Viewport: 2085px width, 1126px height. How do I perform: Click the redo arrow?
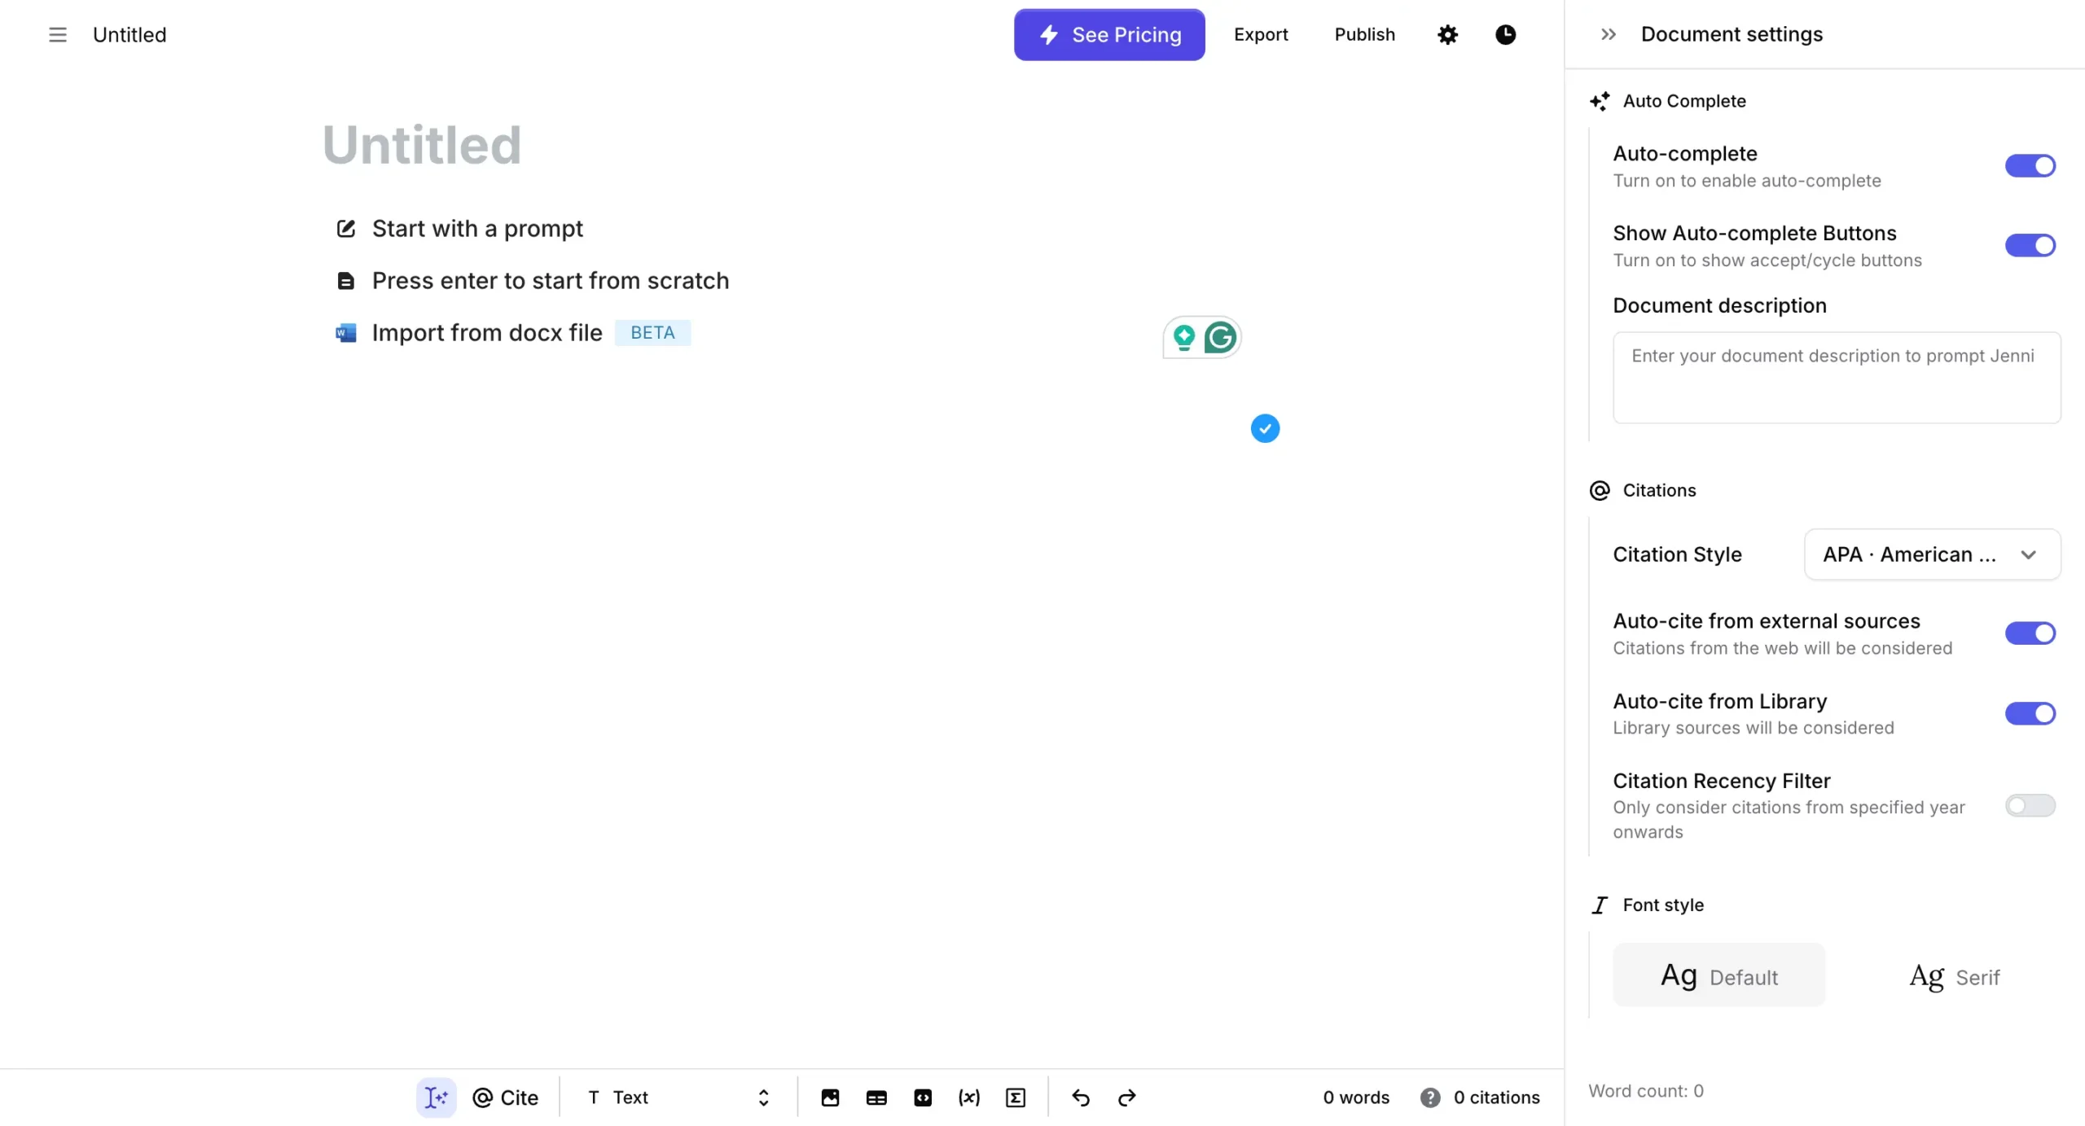click(x=1126, y=1098)
